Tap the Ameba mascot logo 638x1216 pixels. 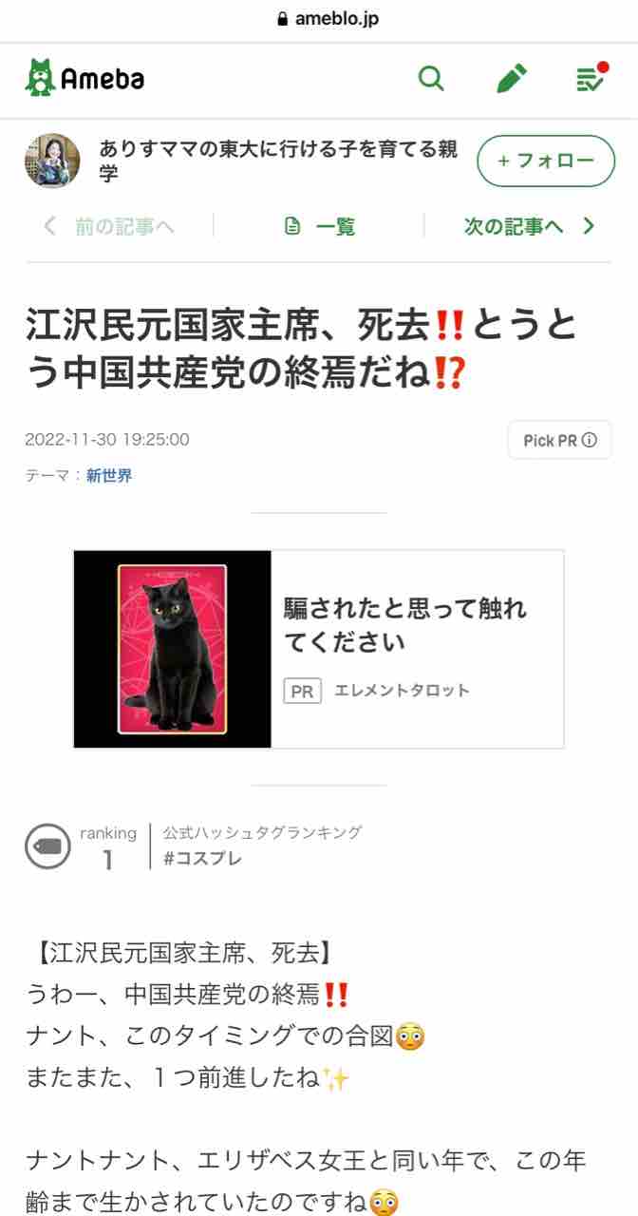tap(40, 78)
